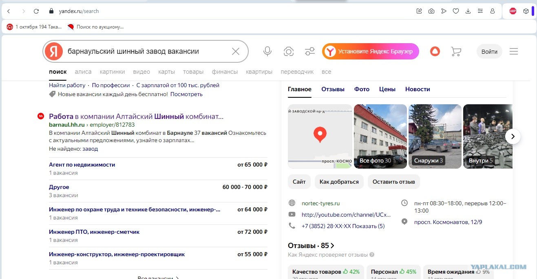Open the Поиск по аукциону bookmark
The height and width of the screenshot is (279, 537).
tap(95, 27)
